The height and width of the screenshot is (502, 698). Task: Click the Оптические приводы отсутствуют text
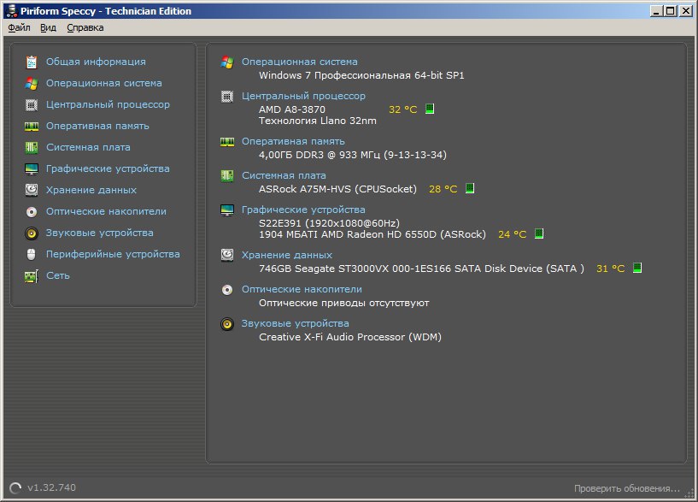(x=344, y=304)
